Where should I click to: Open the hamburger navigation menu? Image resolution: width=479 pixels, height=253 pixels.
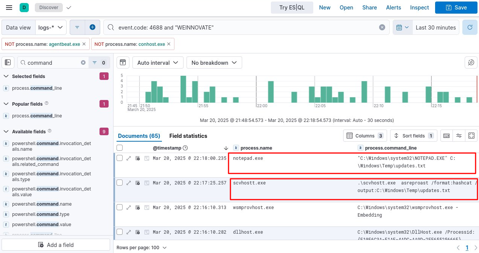[x=9, y=8]
